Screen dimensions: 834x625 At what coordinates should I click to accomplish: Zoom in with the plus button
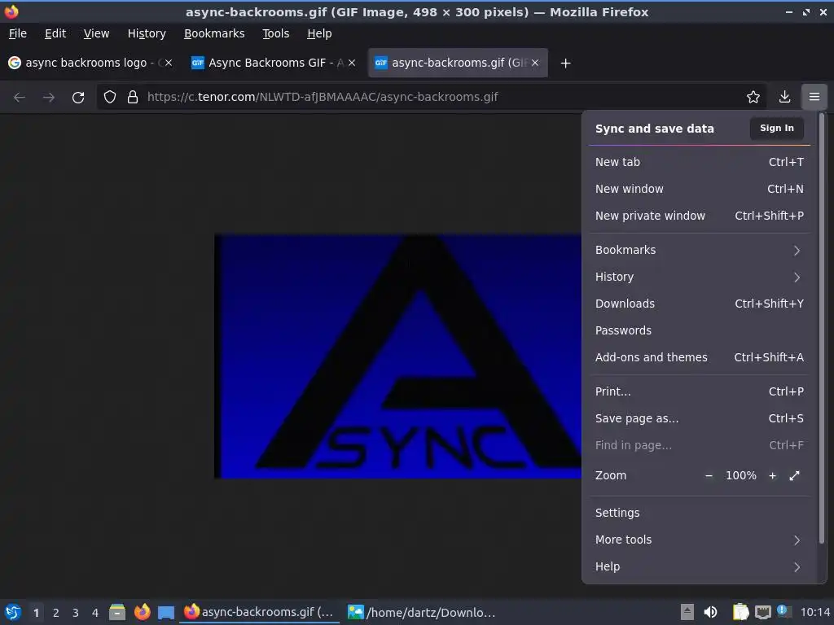[x=772, y=475]
